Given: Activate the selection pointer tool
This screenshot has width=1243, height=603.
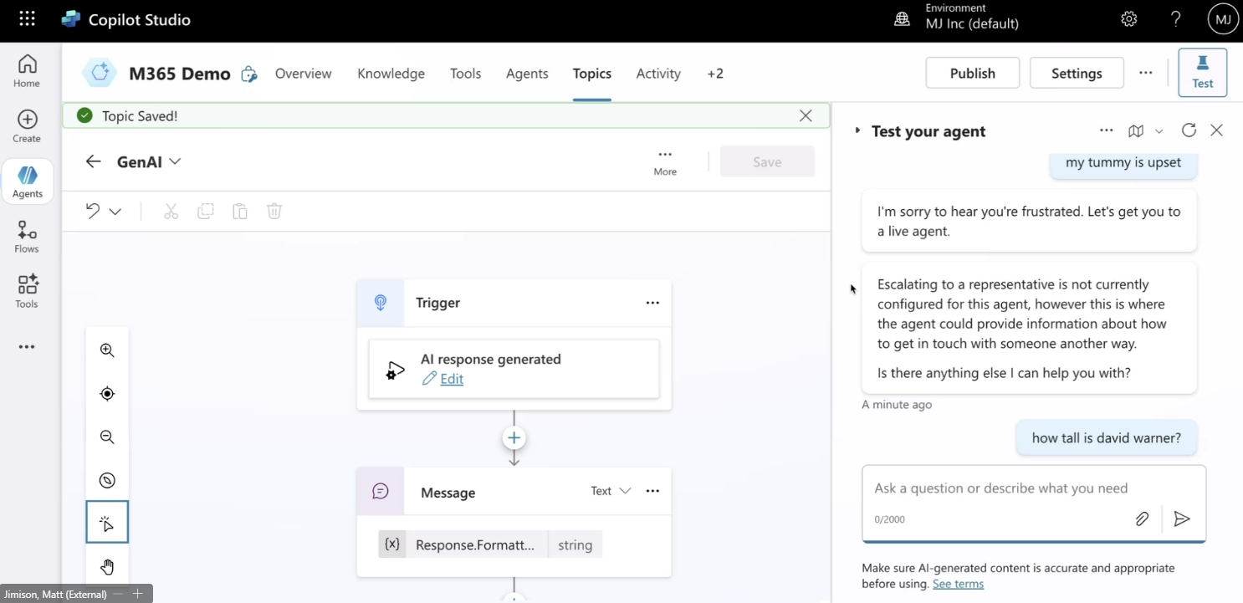Looking at the screenshot, I should click(107, 524).
